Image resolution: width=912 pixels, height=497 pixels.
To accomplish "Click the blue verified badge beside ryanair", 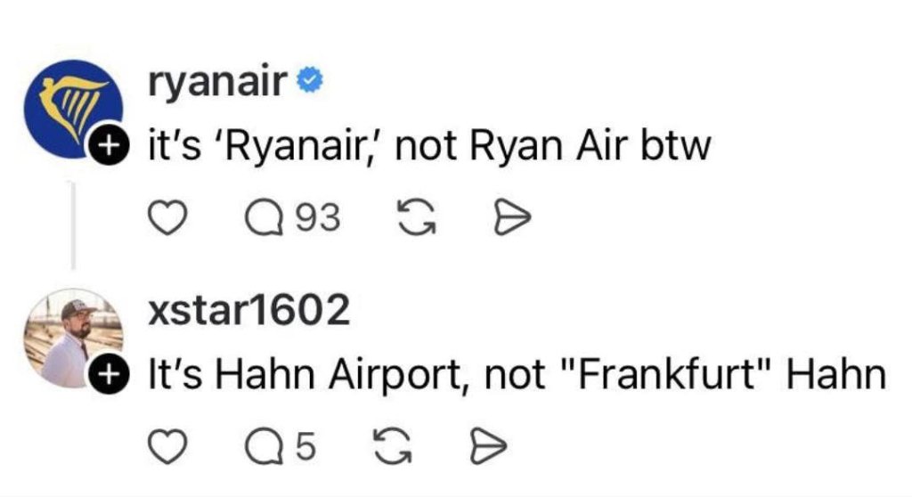I will click(x=308, y=82).
